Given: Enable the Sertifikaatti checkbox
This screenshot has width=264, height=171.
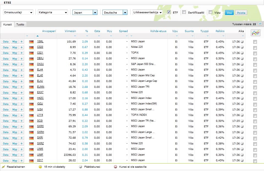Looking at the screenshot, I should [184, 12].
